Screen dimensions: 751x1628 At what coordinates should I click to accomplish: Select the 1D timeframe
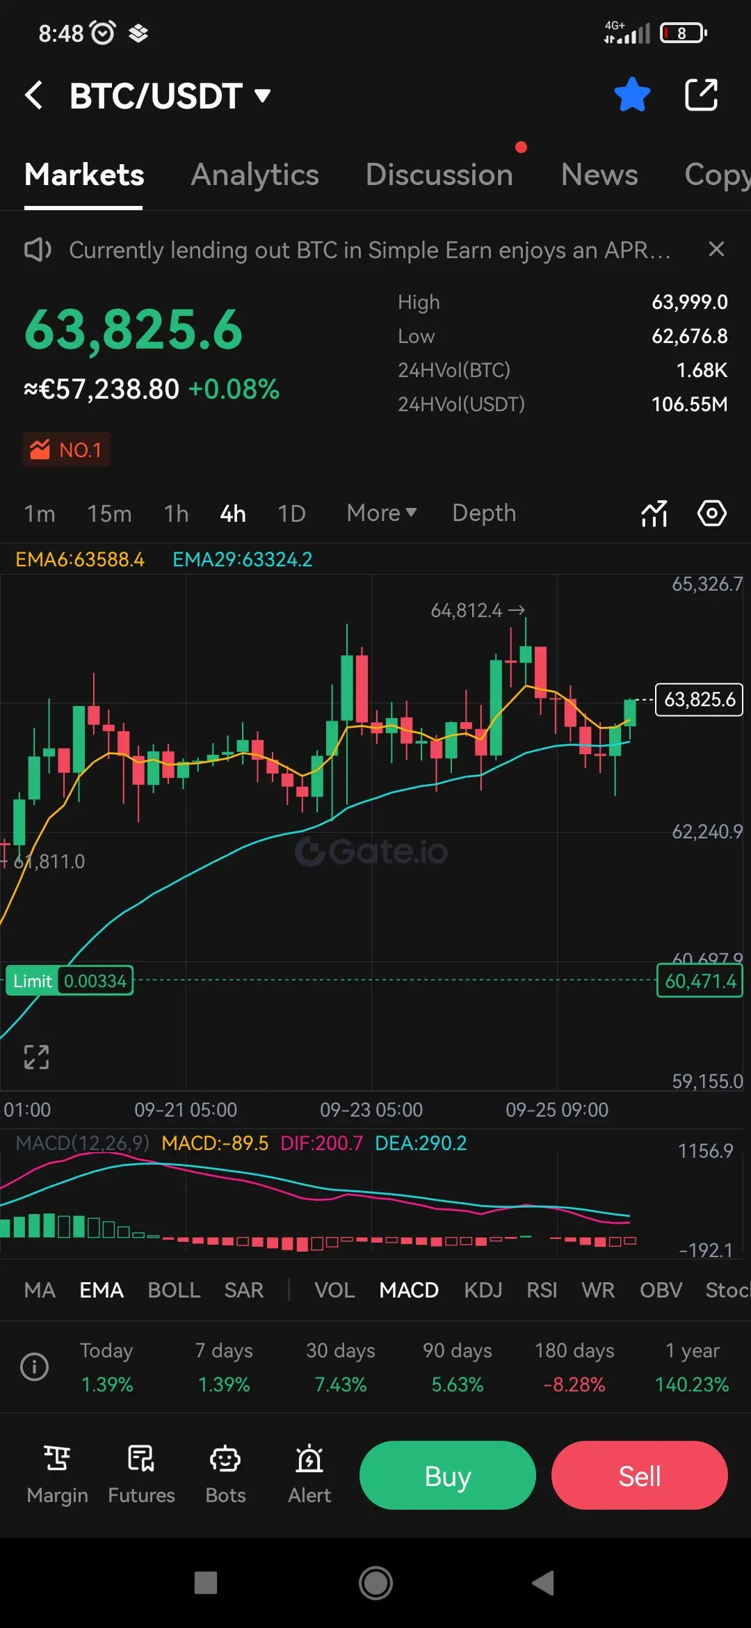(x=291, y=513)
